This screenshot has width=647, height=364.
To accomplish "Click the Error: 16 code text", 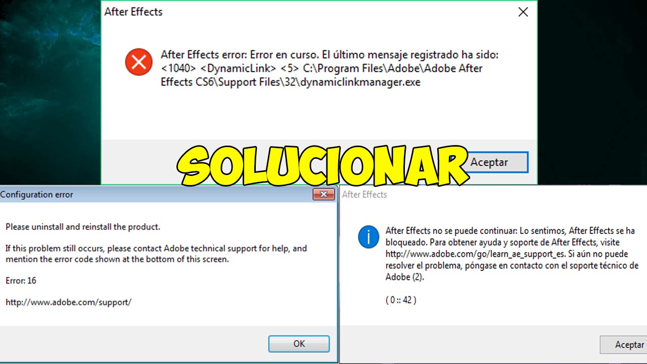I will (21, 281).
